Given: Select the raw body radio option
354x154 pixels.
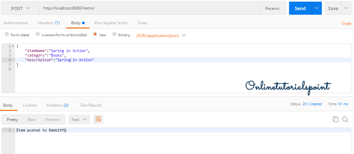Looking at the screenshot, I should (95, 34).
